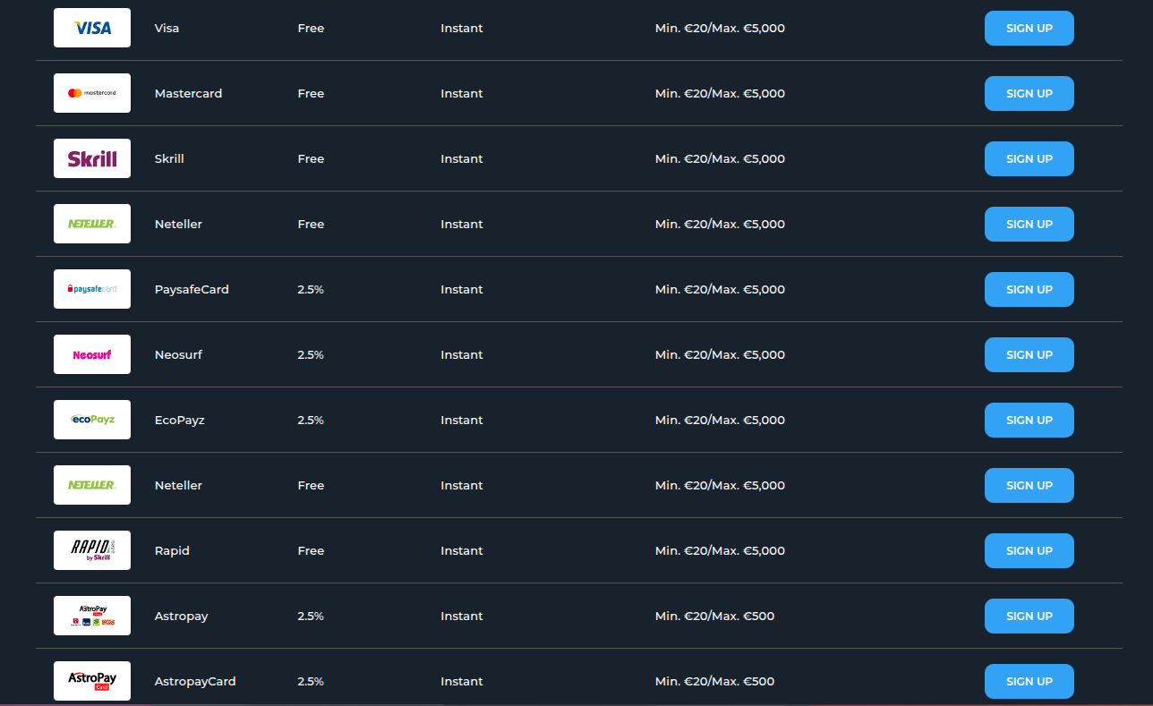Click the Mastercard method name text
Screen dimensions: 1153x706
tap(188, 93)
